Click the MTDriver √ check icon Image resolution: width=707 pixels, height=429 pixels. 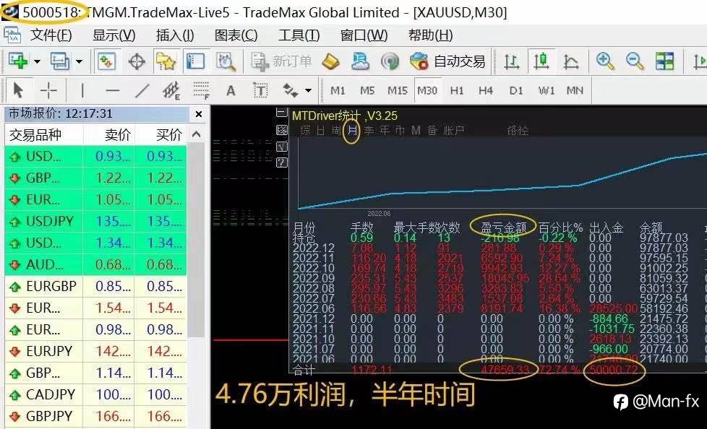(x=281, y=146)
